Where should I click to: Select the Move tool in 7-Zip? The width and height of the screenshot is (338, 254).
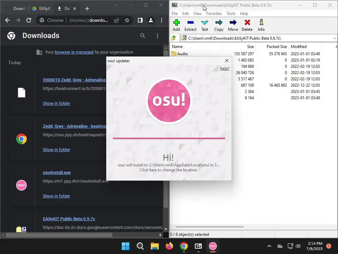pos(233,25)
